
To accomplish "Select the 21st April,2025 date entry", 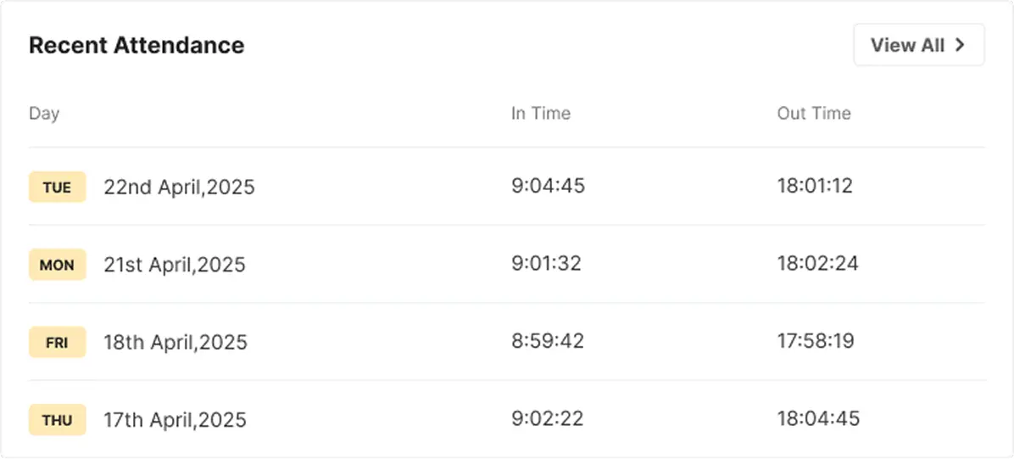I will point(175,265).
